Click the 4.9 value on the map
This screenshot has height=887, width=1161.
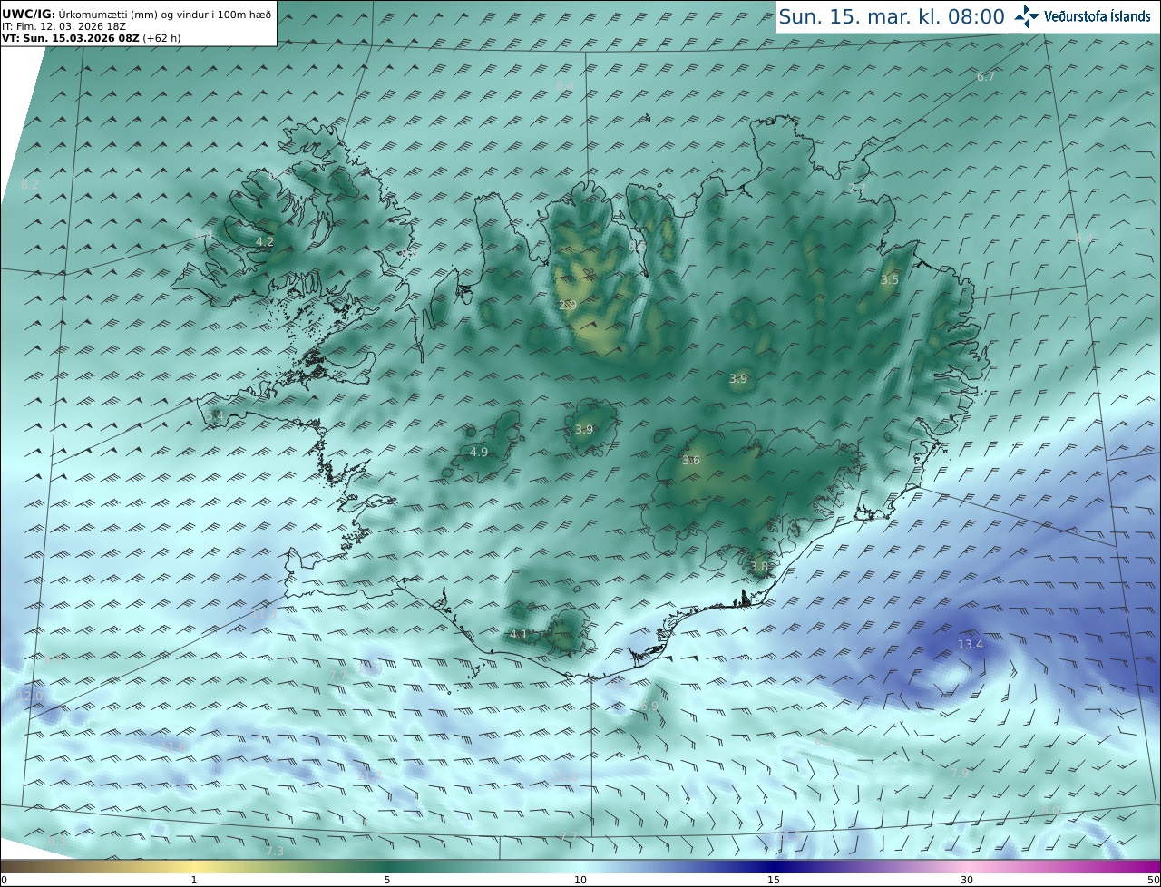(x=479, y=453)
